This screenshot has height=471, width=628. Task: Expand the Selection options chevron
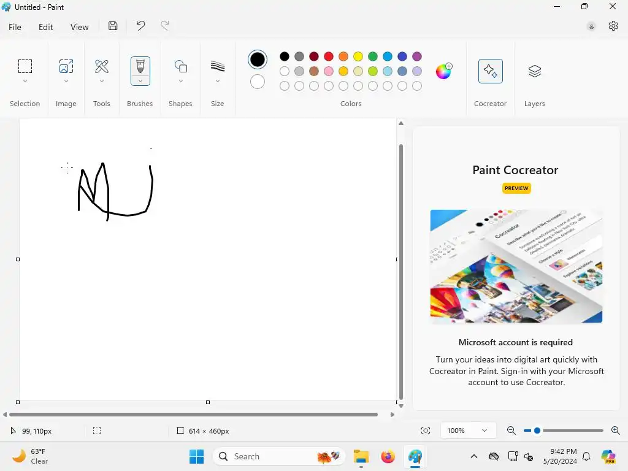coord(25,81)
